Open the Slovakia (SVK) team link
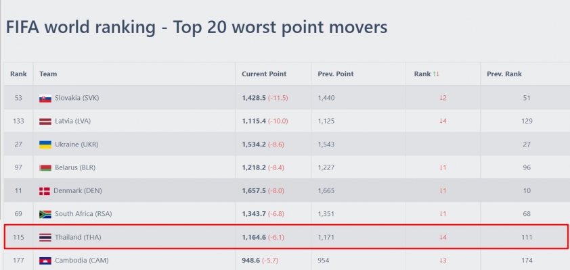570x270 pixels. tap(76, 98)
